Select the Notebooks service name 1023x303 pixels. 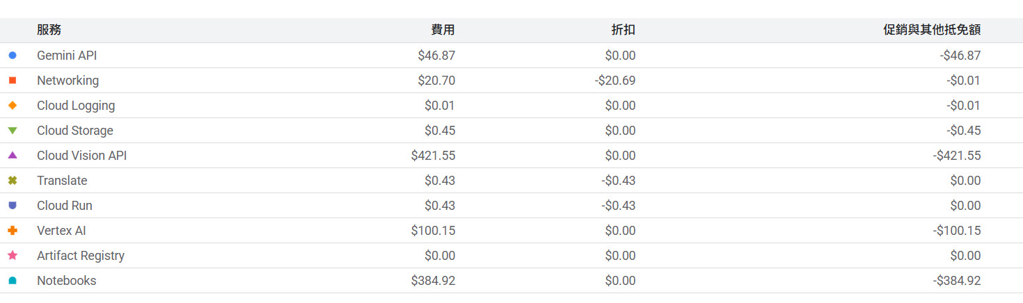[67, 281]
